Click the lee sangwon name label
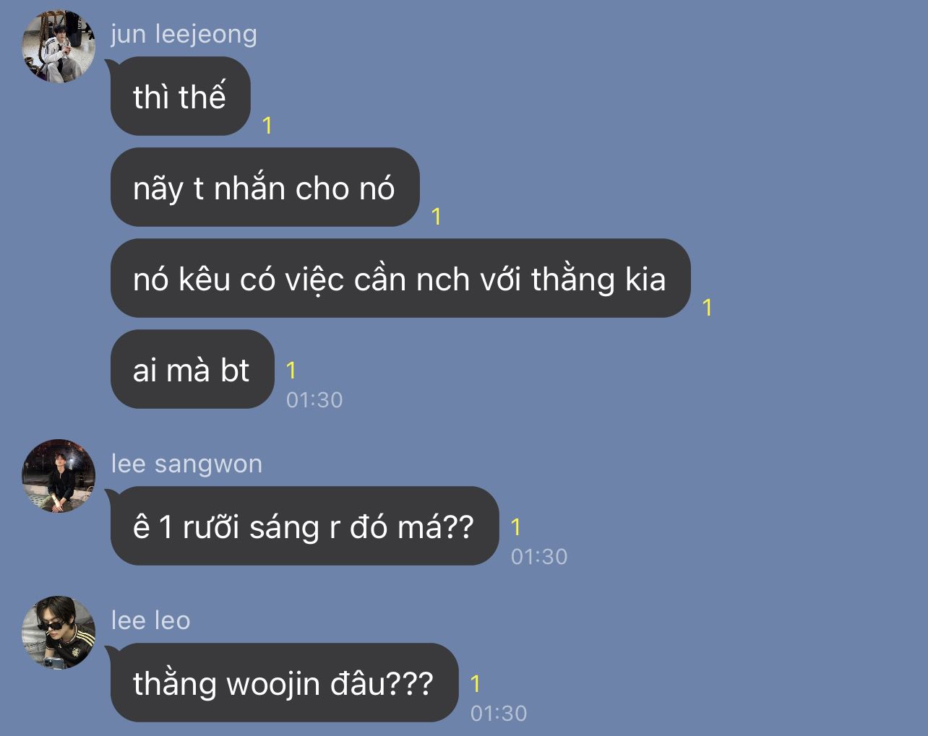This screenshot has height=736, width=928. [x=186, y=464]
